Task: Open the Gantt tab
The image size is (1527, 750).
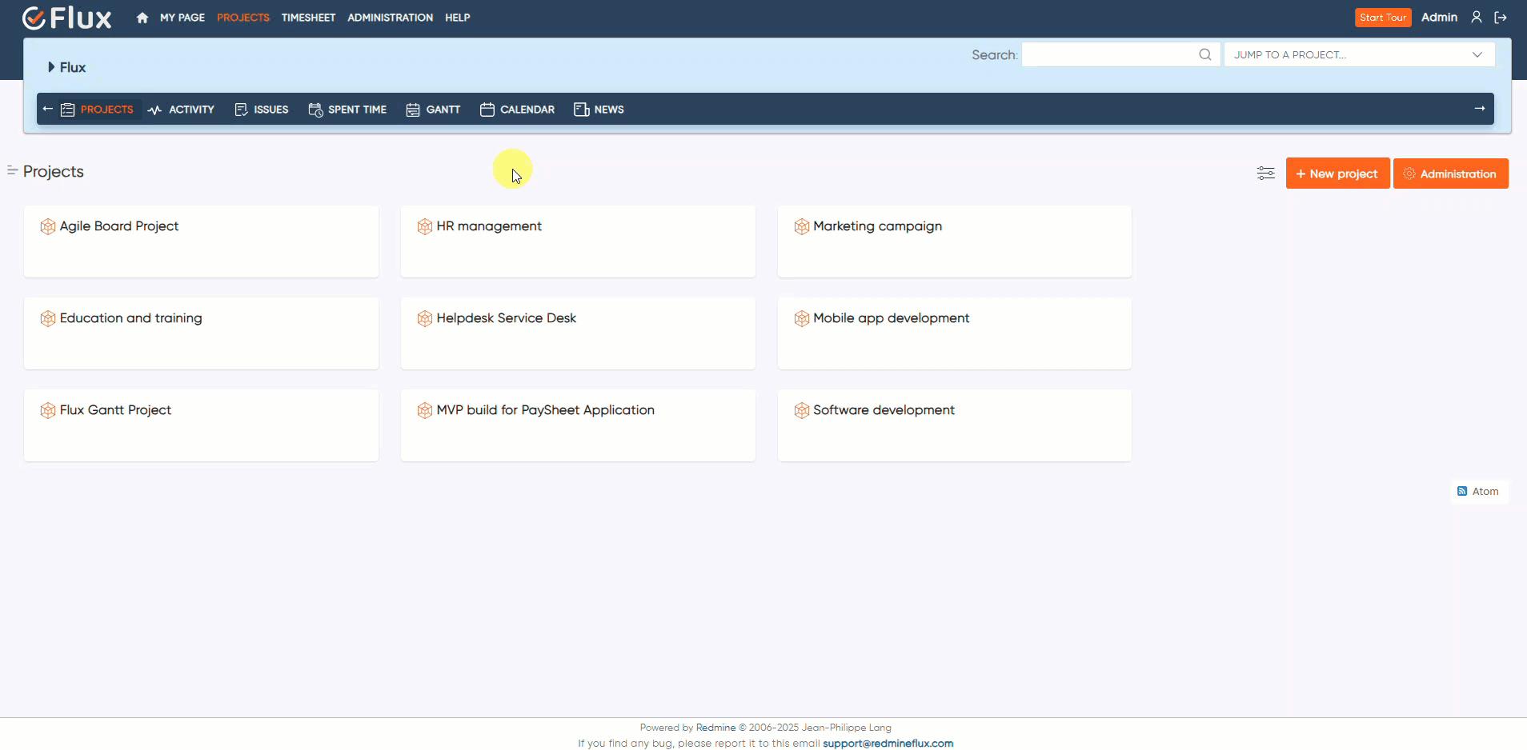Action: tap(433, 110)
